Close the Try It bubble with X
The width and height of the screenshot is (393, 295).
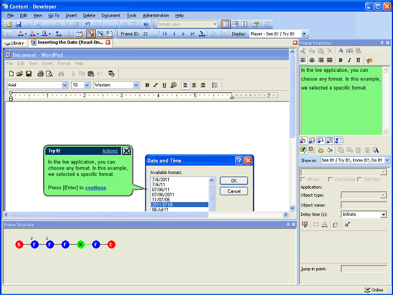126,151
